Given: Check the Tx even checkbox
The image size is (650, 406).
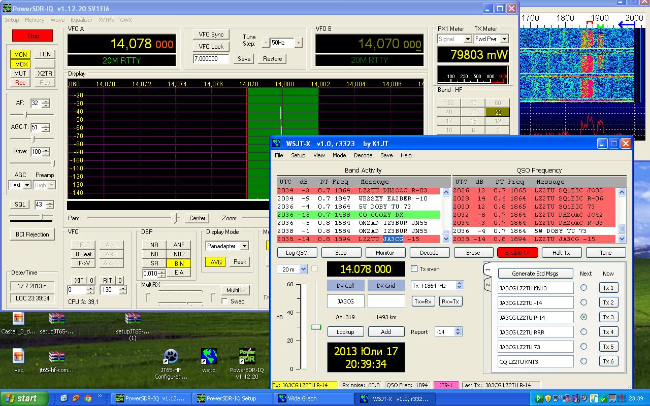Looking at the screenshot, I should click(414, 269).
